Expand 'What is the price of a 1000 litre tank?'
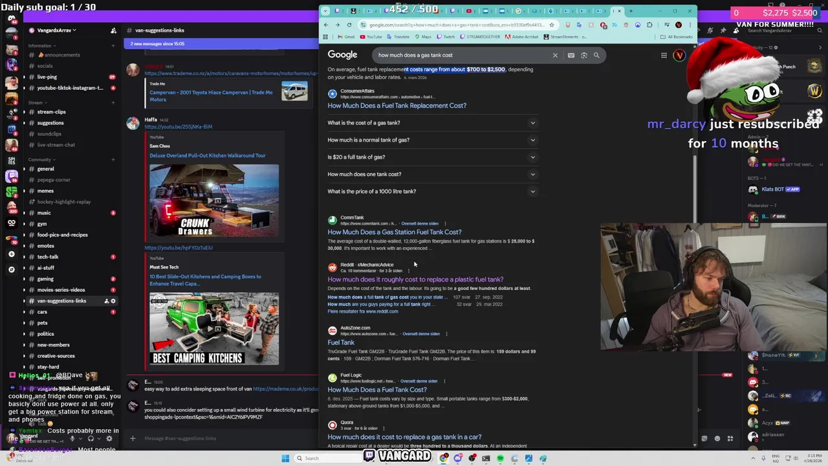The width and height of the screenshot is (828, 466). click(x=432, y=191)
